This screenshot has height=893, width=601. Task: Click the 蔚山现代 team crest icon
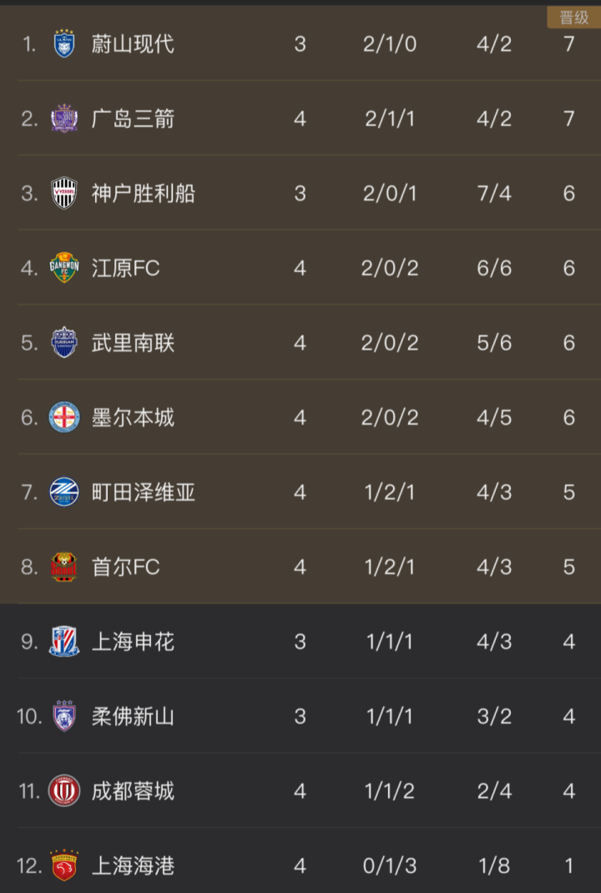pos(64,44)
